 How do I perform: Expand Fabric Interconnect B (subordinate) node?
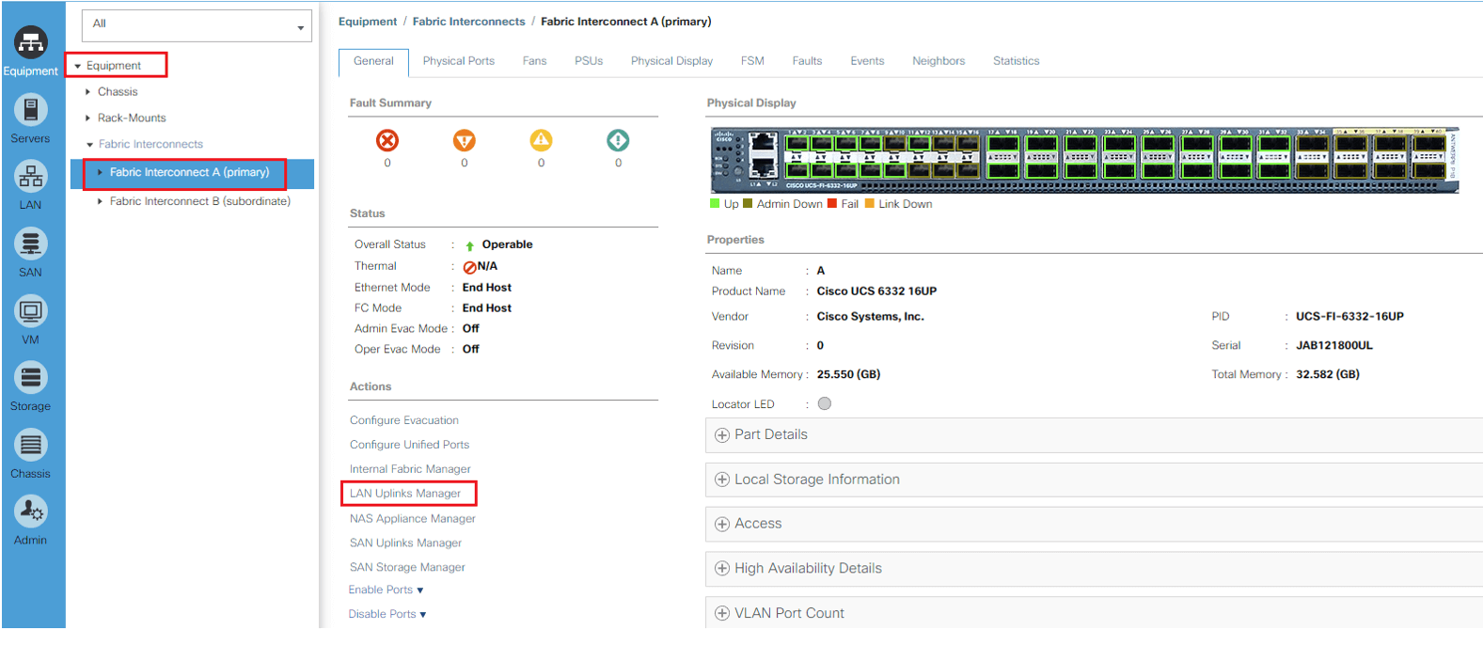click(x=101, y=201)
